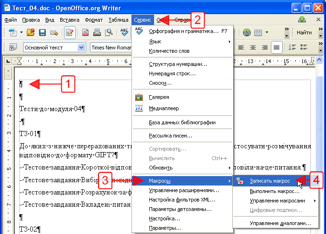This screenshot has width=326, height=234.
Task: Click the scrollbar up arrow
Action: [x=319, y=60]
